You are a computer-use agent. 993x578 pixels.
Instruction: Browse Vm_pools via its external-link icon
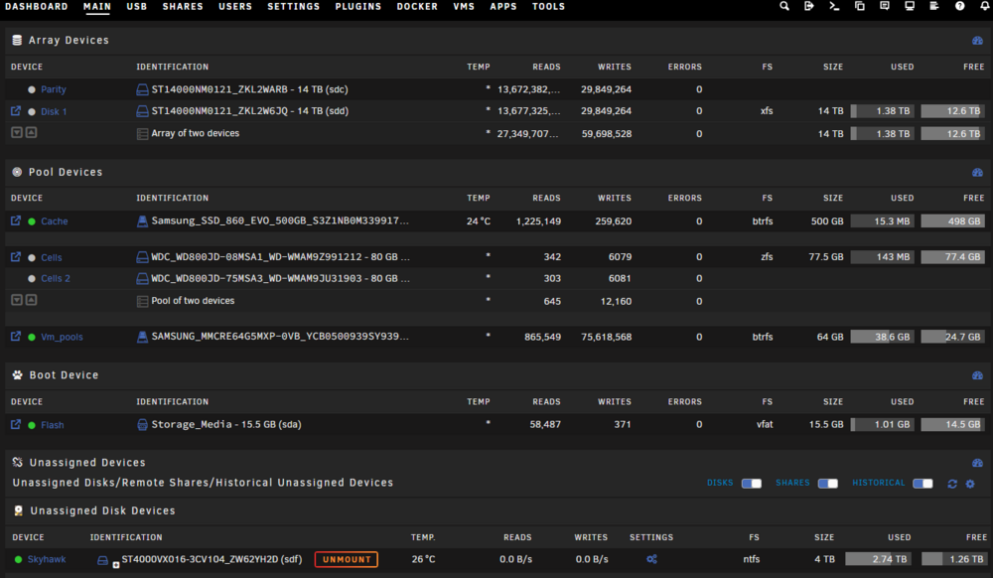16,336
